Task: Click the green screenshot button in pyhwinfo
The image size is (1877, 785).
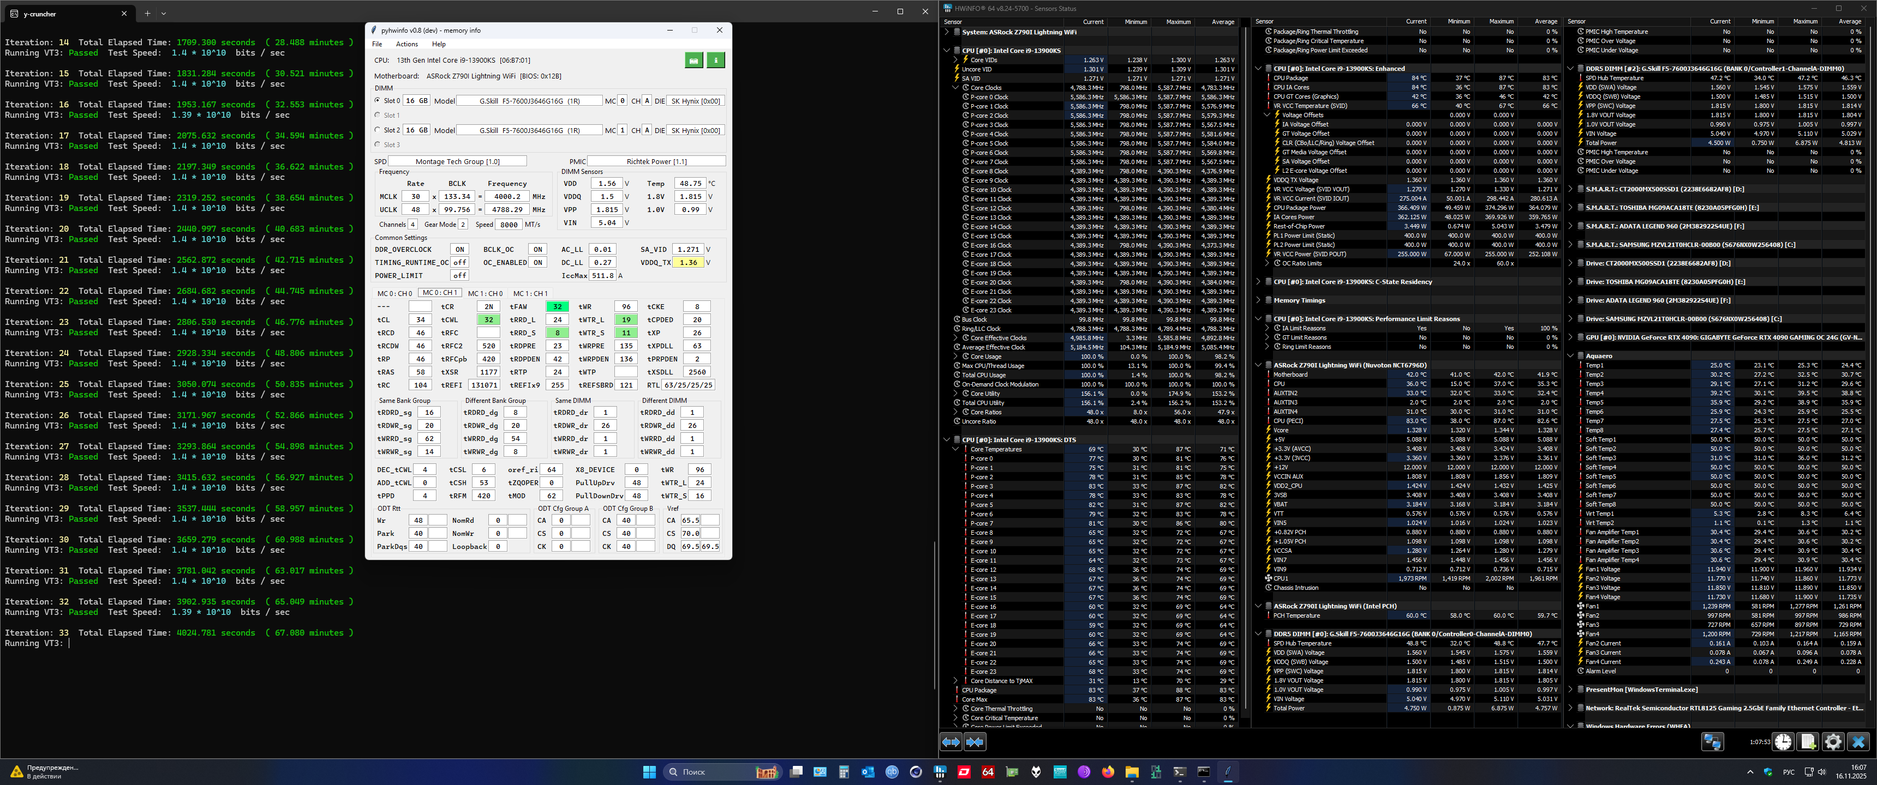Action: click(694, 61)
